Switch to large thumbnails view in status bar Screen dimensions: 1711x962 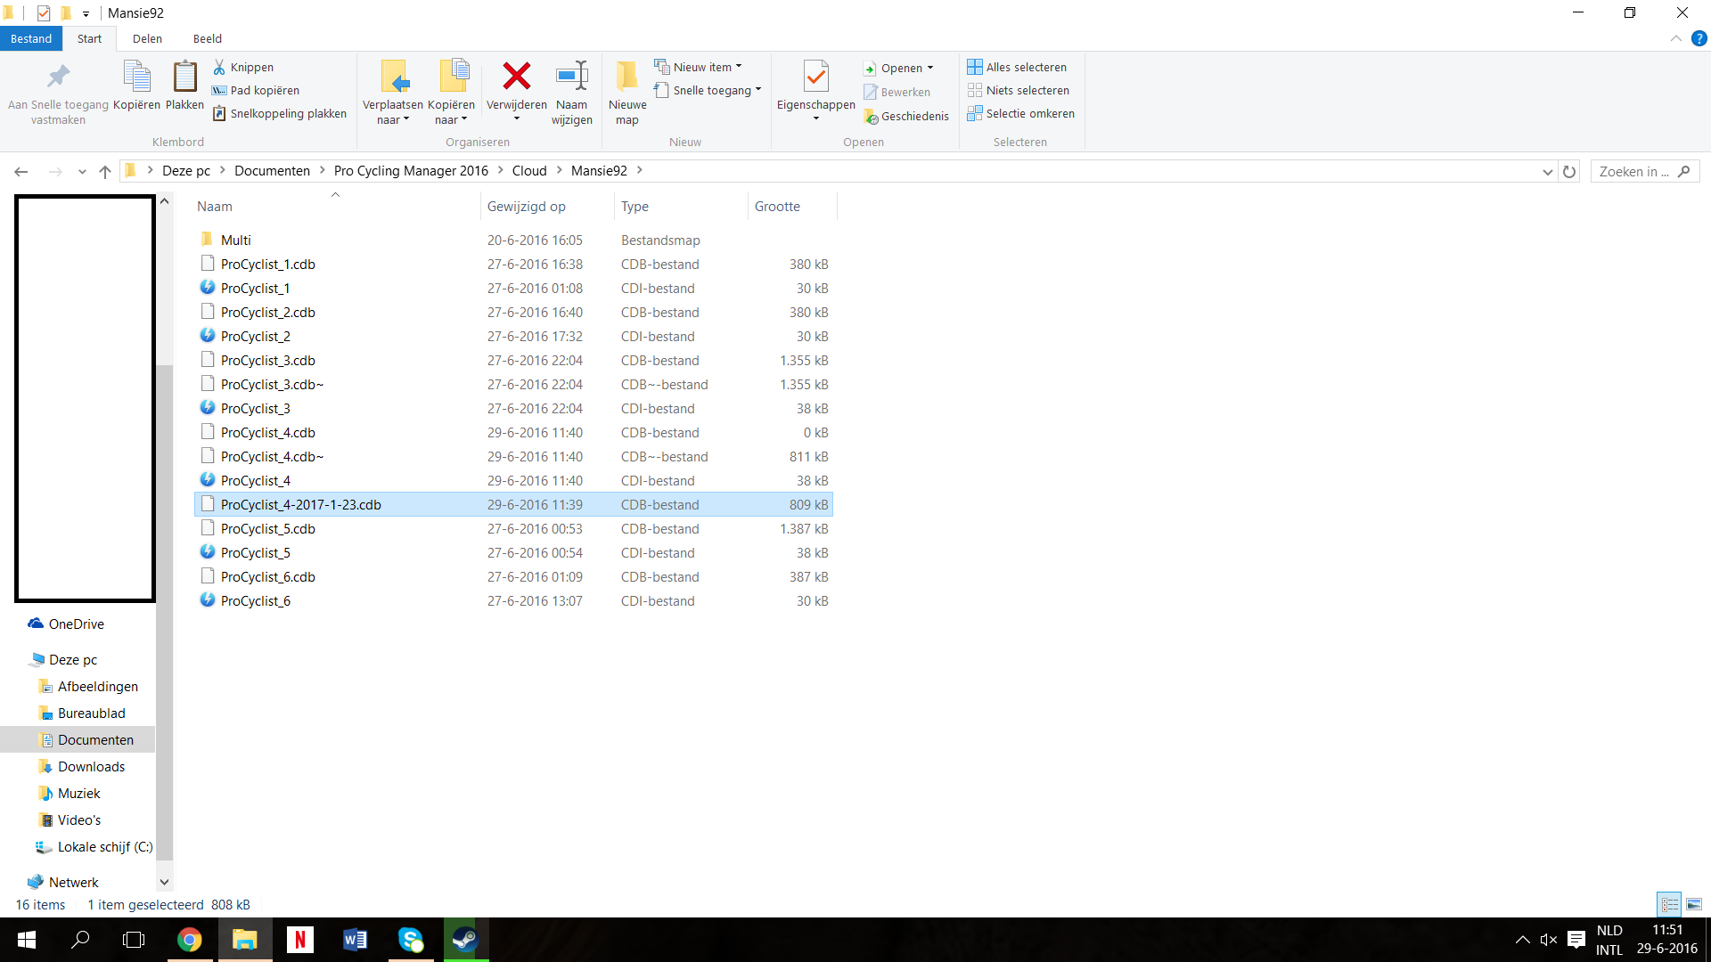[1693, 904]
